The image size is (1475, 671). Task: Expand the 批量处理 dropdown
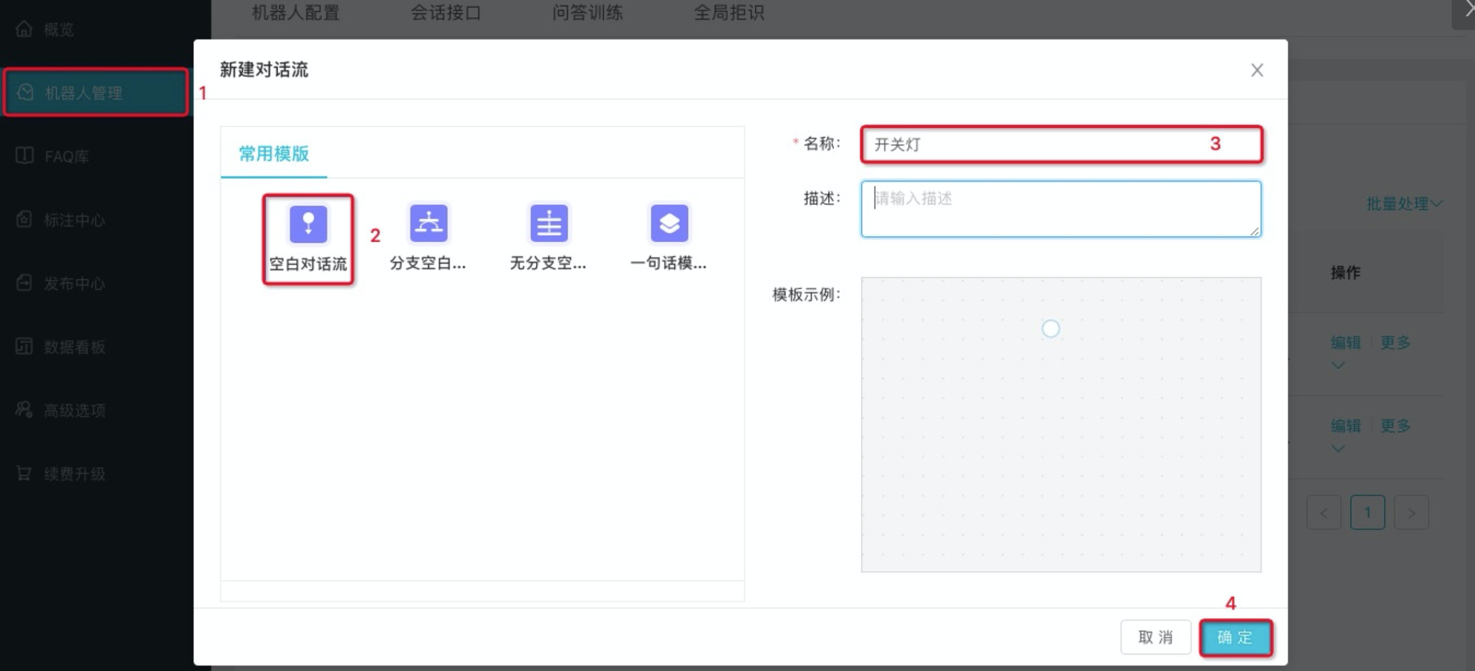(1404, 203)
